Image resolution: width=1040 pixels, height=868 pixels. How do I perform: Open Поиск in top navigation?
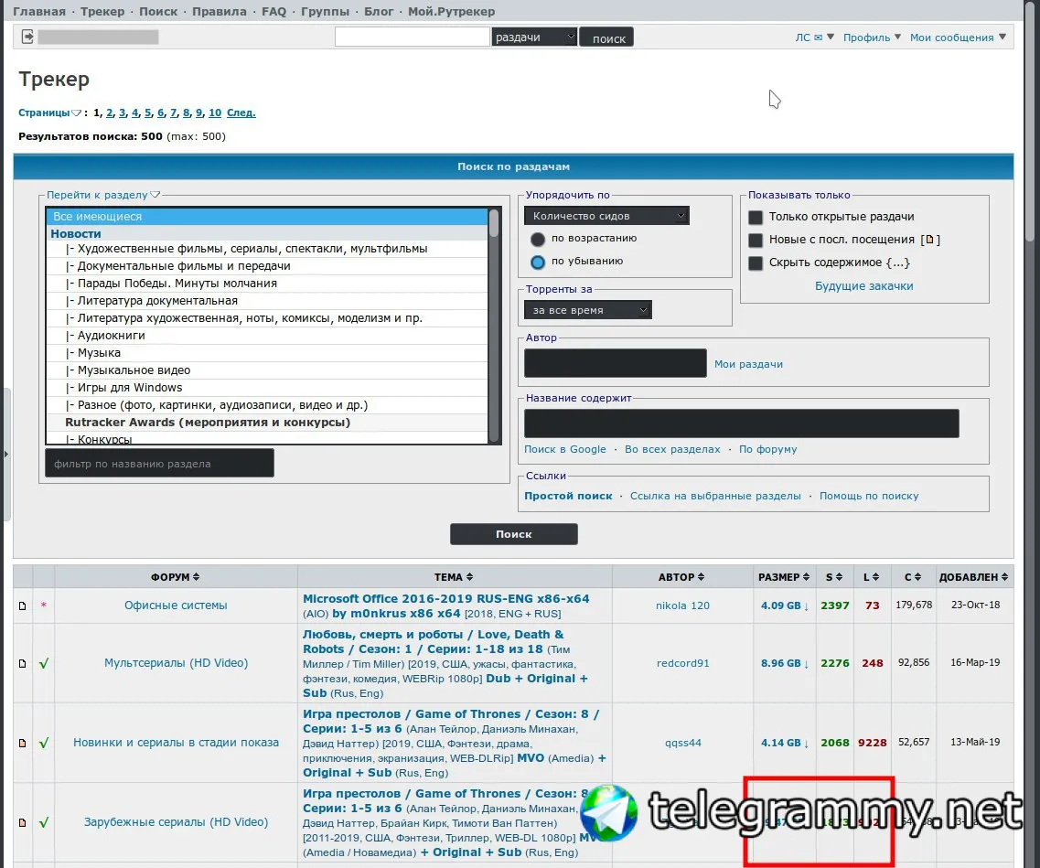[x=158, y=11]
